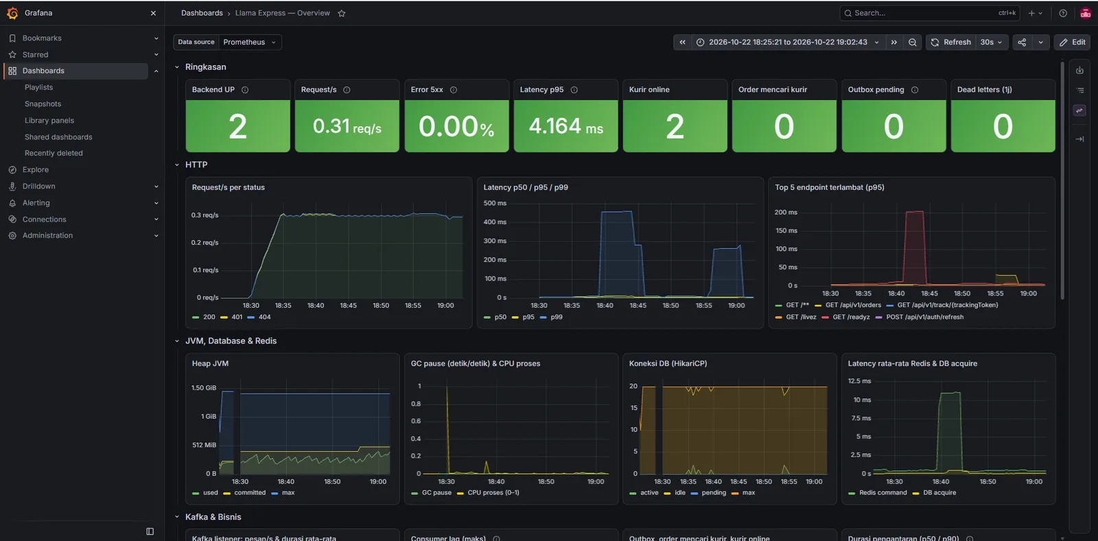Screen dimensions: 1098x541
Task: Click the dock menu icon at sidebar bottom
Action: click(x=150, y=531)
